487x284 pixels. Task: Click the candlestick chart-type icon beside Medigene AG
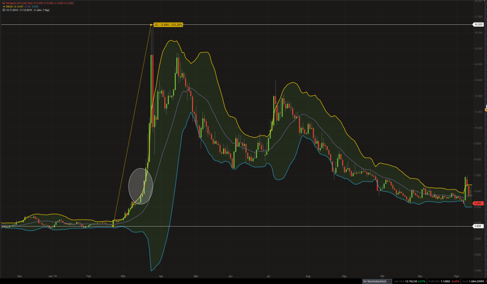(3, 3)
